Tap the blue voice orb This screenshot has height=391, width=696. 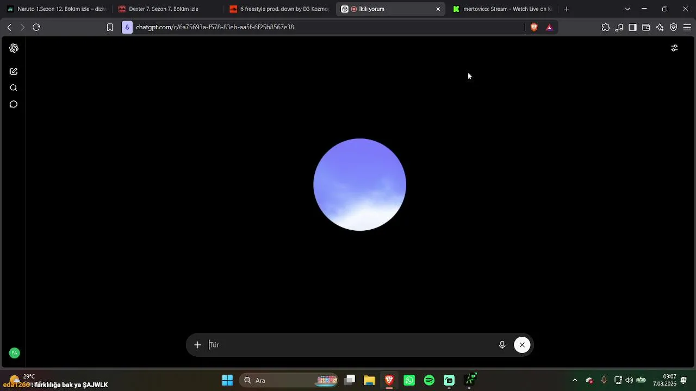click(359, 185)
